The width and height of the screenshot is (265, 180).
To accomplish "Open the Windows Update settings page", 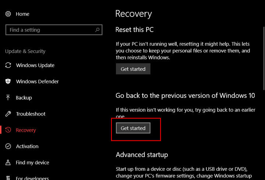I will [35, 65].
